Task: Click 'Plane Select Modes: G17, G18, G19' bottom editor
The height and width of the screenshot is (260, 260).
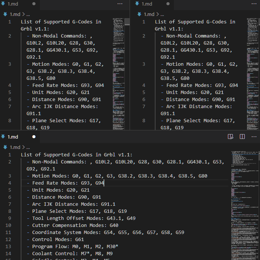Action: pos(77,211)
